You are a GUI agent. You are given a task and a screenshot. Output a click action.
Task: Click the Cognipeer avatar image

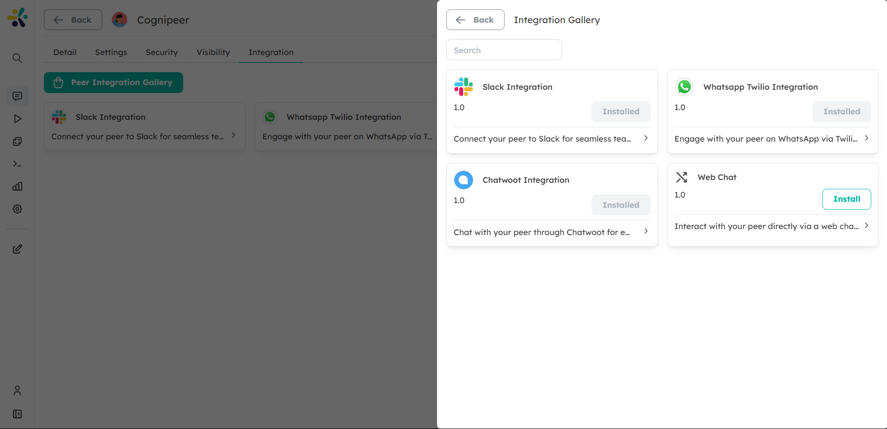pyautogui.click(x=120, y=20)
